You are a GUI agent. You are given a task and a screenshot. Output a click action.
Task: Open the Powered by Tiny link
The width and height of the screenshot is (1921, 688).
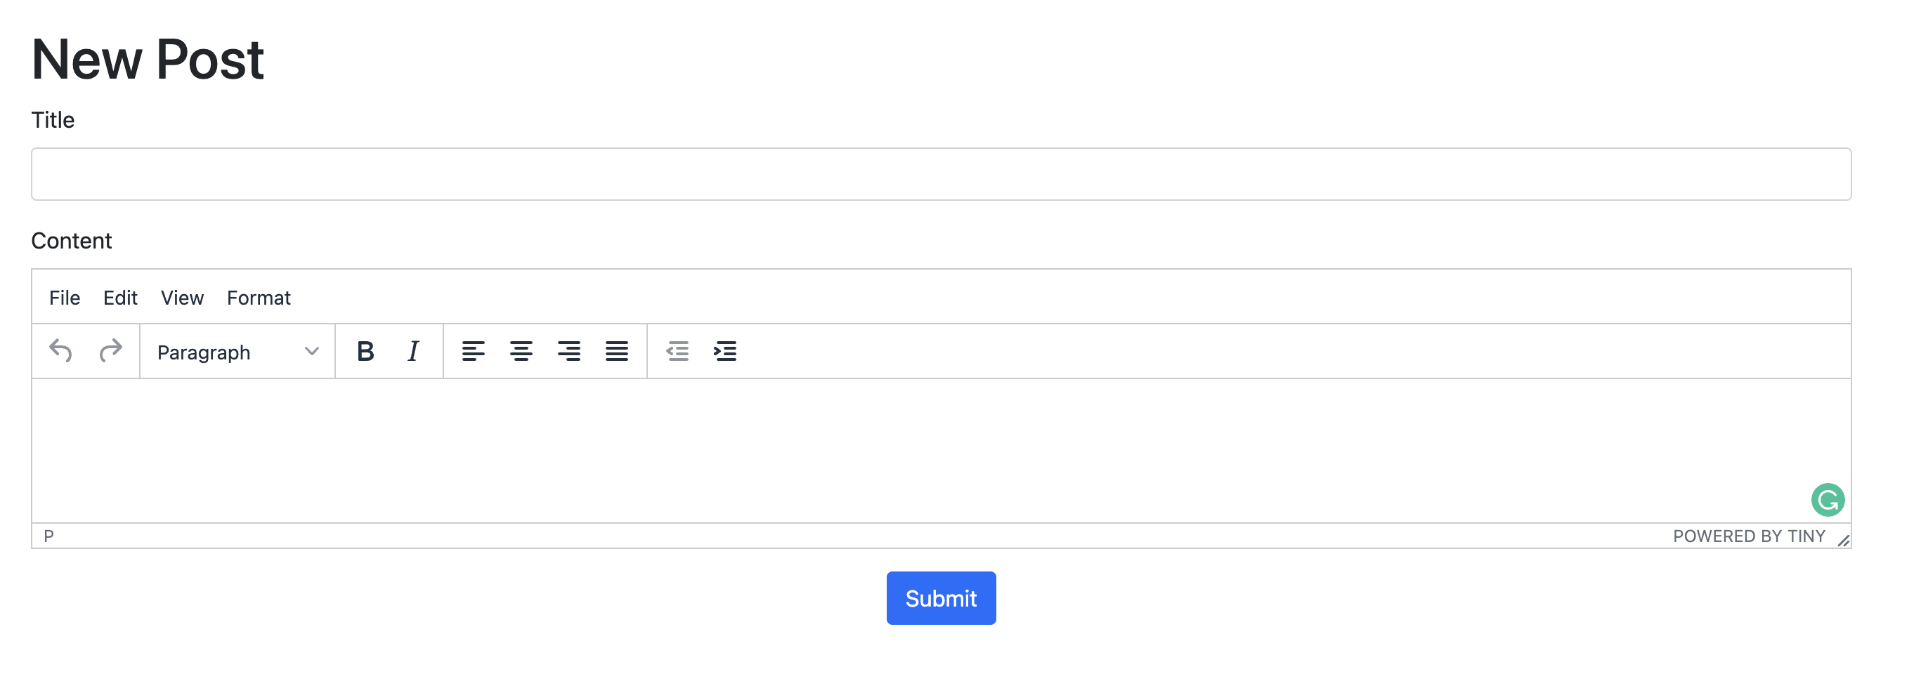(1748, 536)
